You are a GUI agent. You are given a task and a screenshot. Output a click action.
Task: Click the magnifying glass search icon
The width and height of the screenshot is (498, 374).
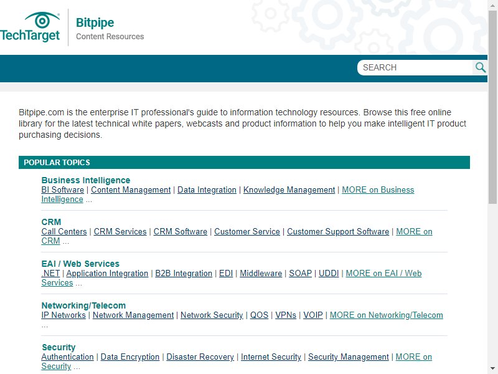coord(480,67)
